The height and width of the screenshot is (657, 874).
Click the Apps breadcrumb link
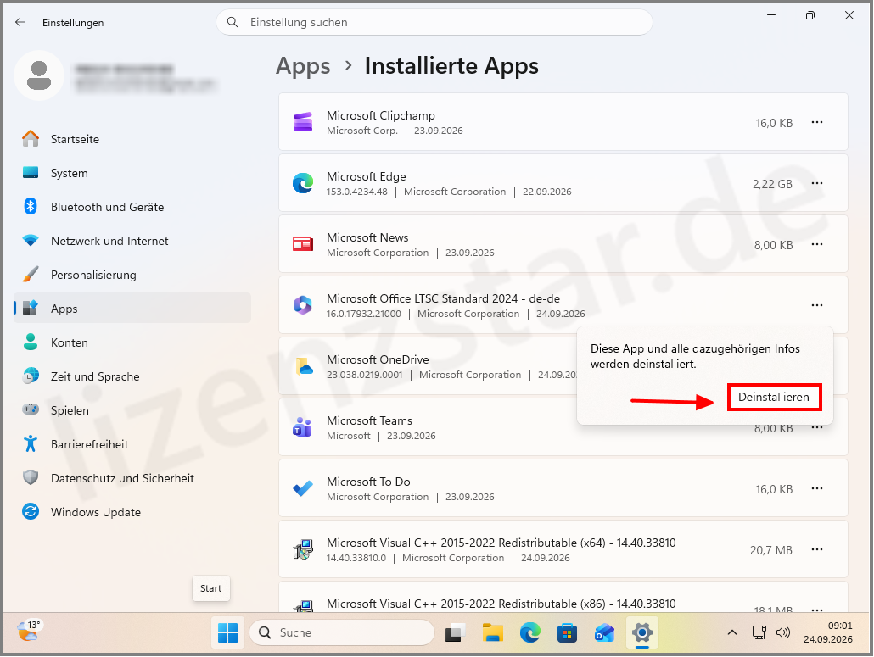click(x=303, y=66)
